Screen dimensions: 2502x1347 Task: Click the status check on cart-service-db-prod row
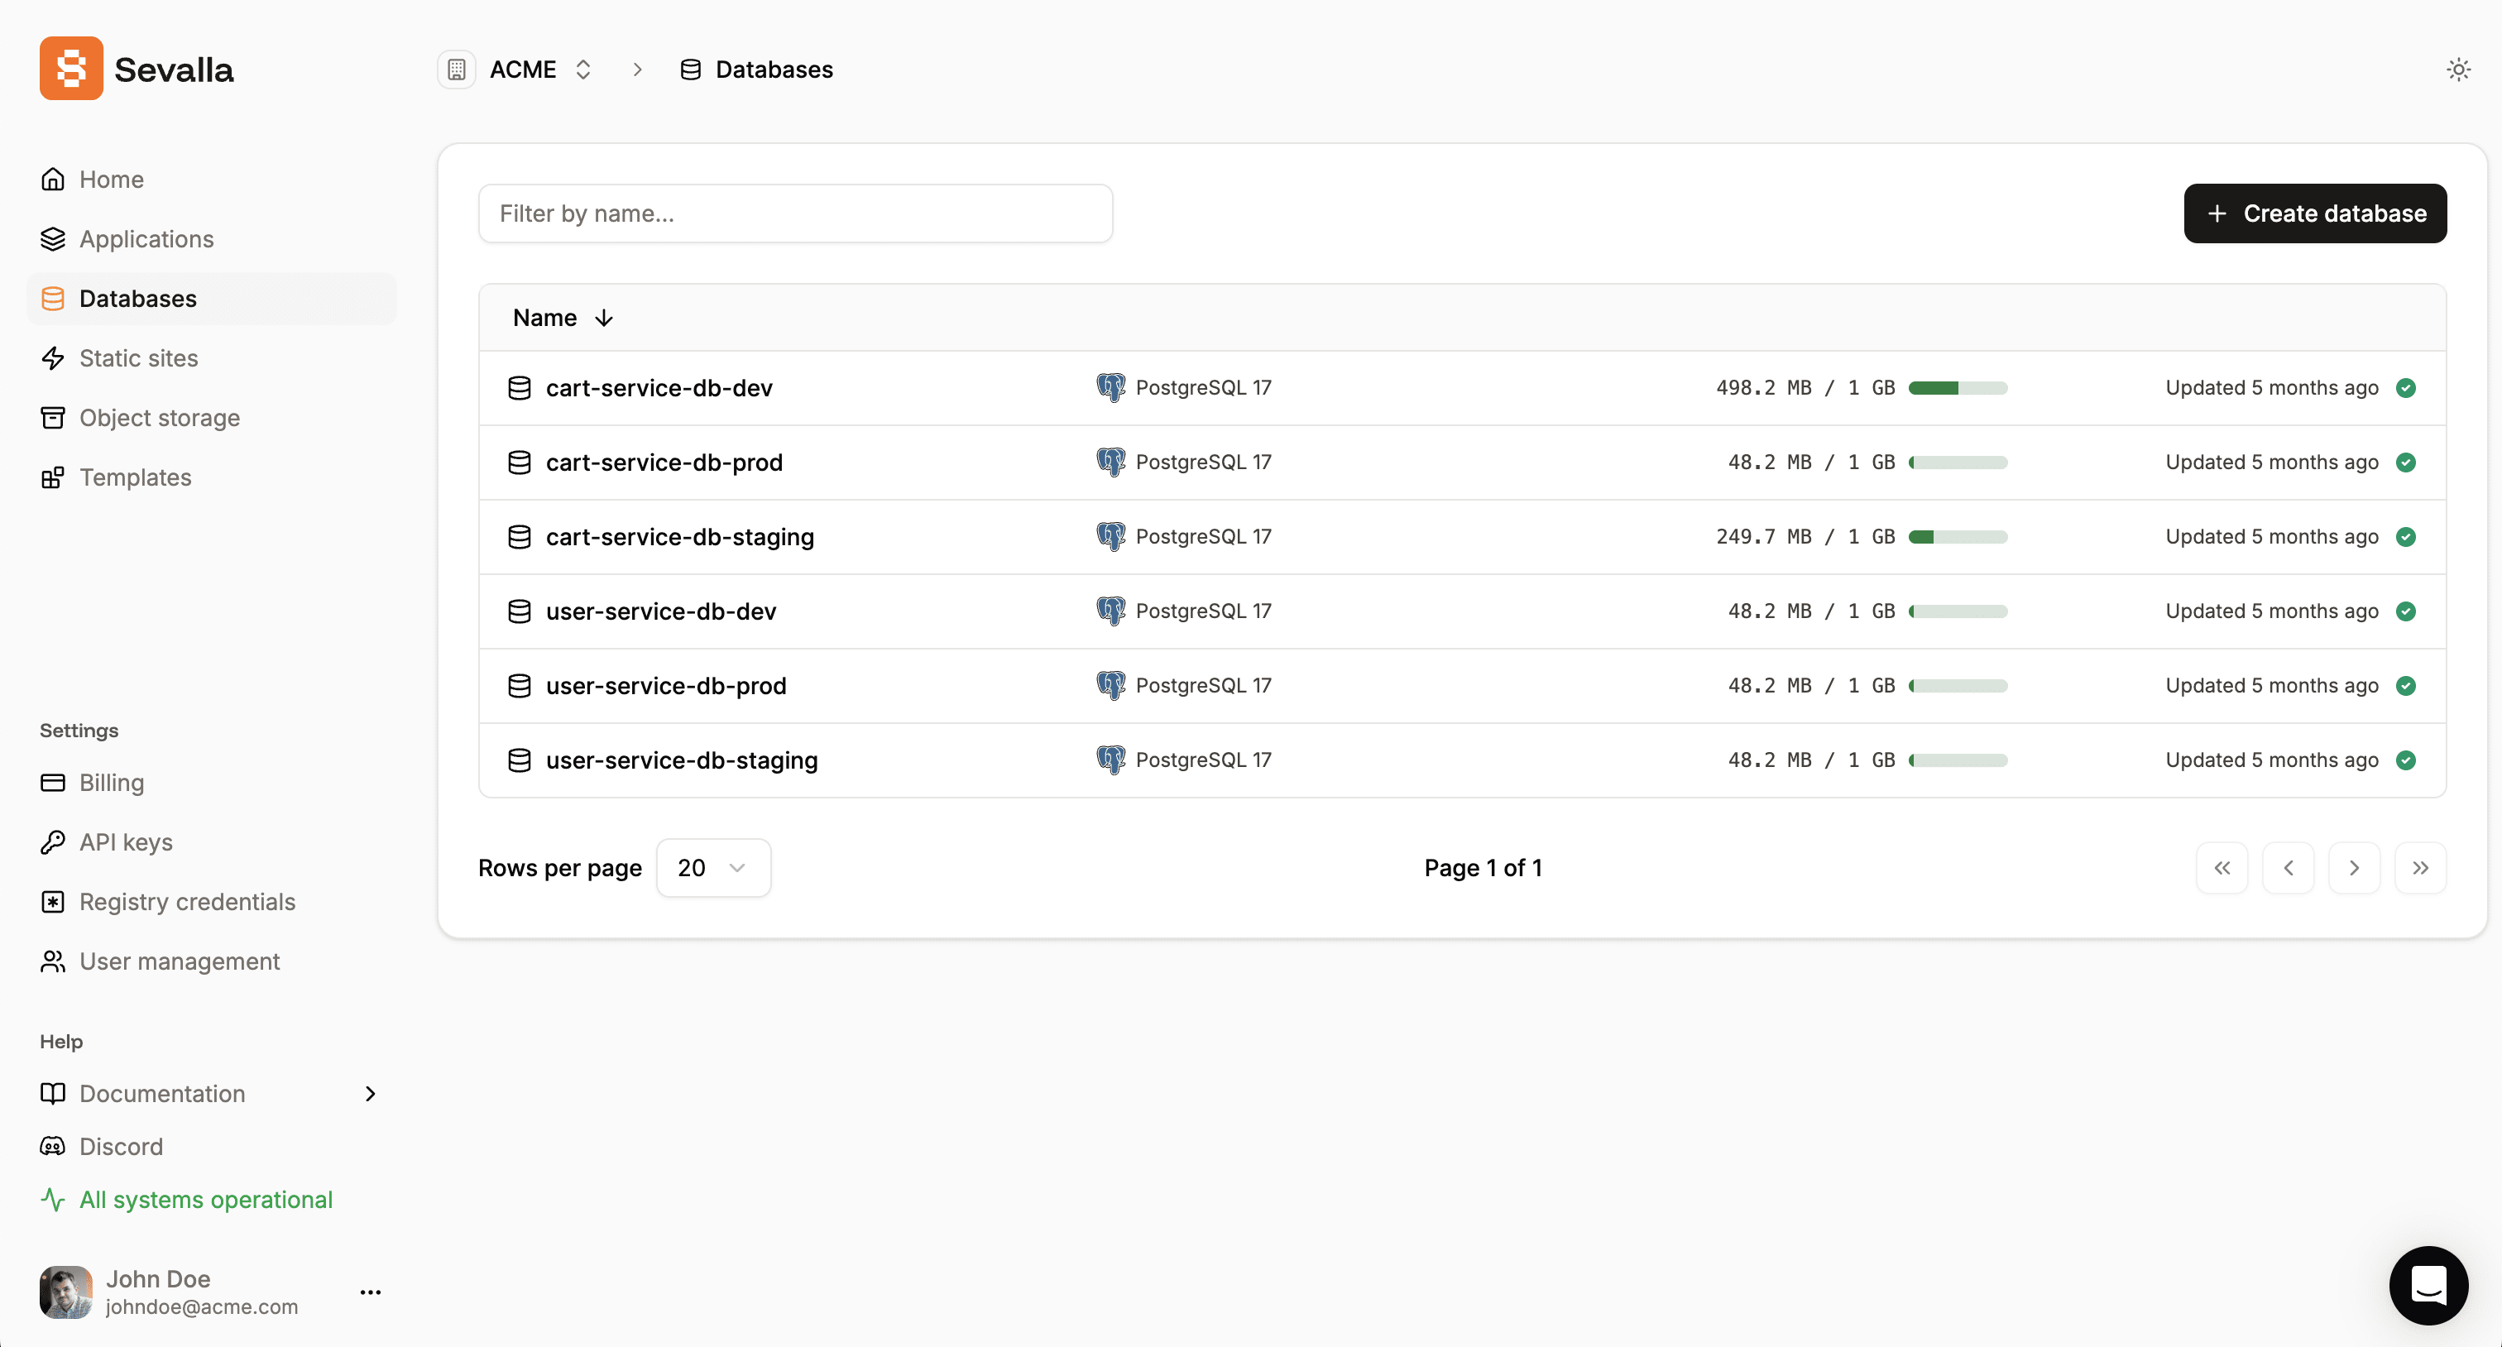[x=2407, y=463]
